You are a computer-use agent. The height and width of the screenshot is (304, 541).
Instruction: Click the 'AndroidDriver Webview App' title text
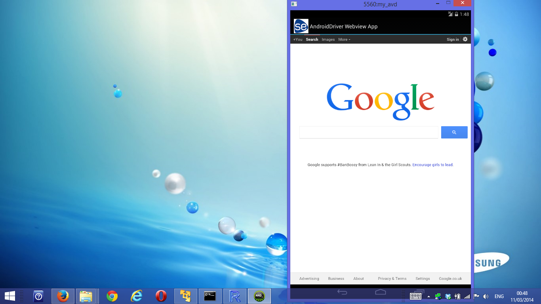343,27
